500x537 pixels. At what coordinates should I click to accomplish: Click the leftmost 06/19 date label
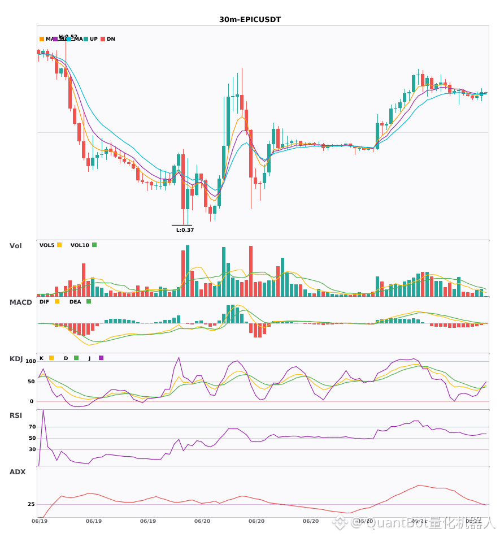(x=40, y=521)
